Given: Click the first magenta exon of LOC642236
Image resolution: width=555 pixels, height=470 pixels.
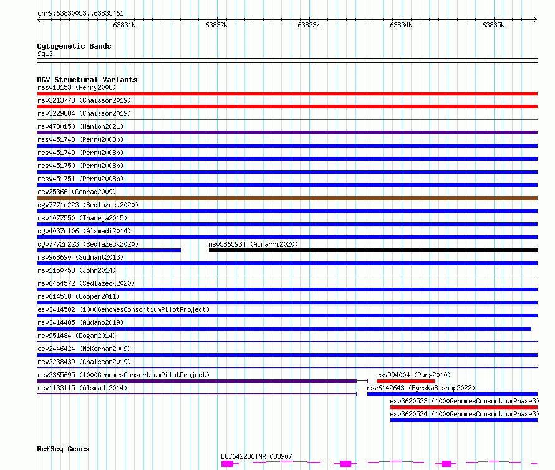Looking at the screenshot, I should tap(227, 464).
